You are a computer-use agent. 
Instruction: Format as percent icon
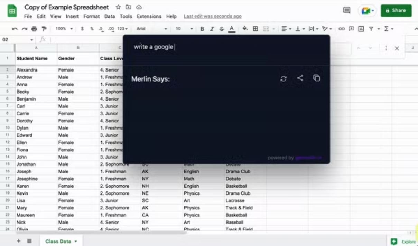click(92, 29)
